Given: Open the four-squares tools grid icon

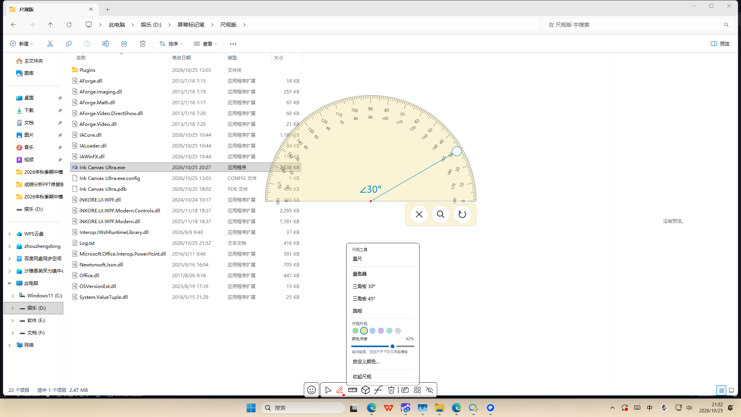Looking at the screenshot, I should pos(417,390).
